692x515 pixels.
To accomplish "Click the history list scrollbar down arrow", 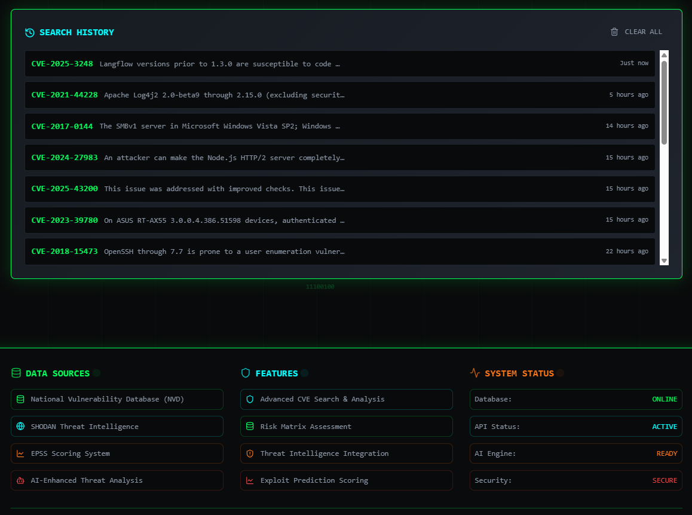I will [664, 261].
